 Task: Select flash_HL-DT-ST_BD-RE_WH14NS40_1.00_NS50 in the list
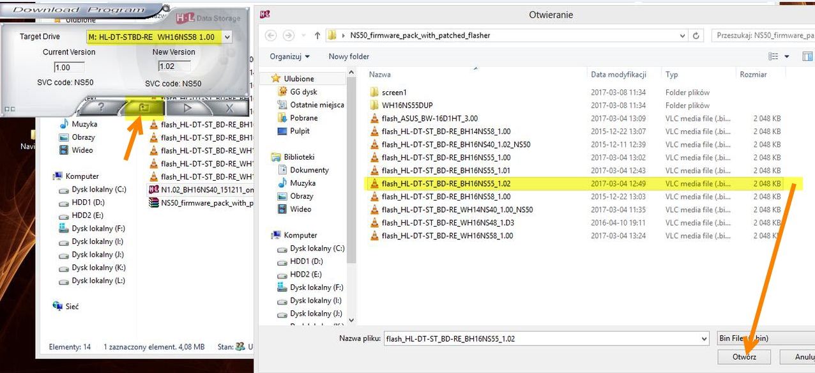point(575,209)
